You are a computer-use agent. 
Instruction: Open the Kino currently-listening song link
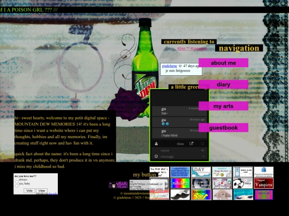(192, 49)
